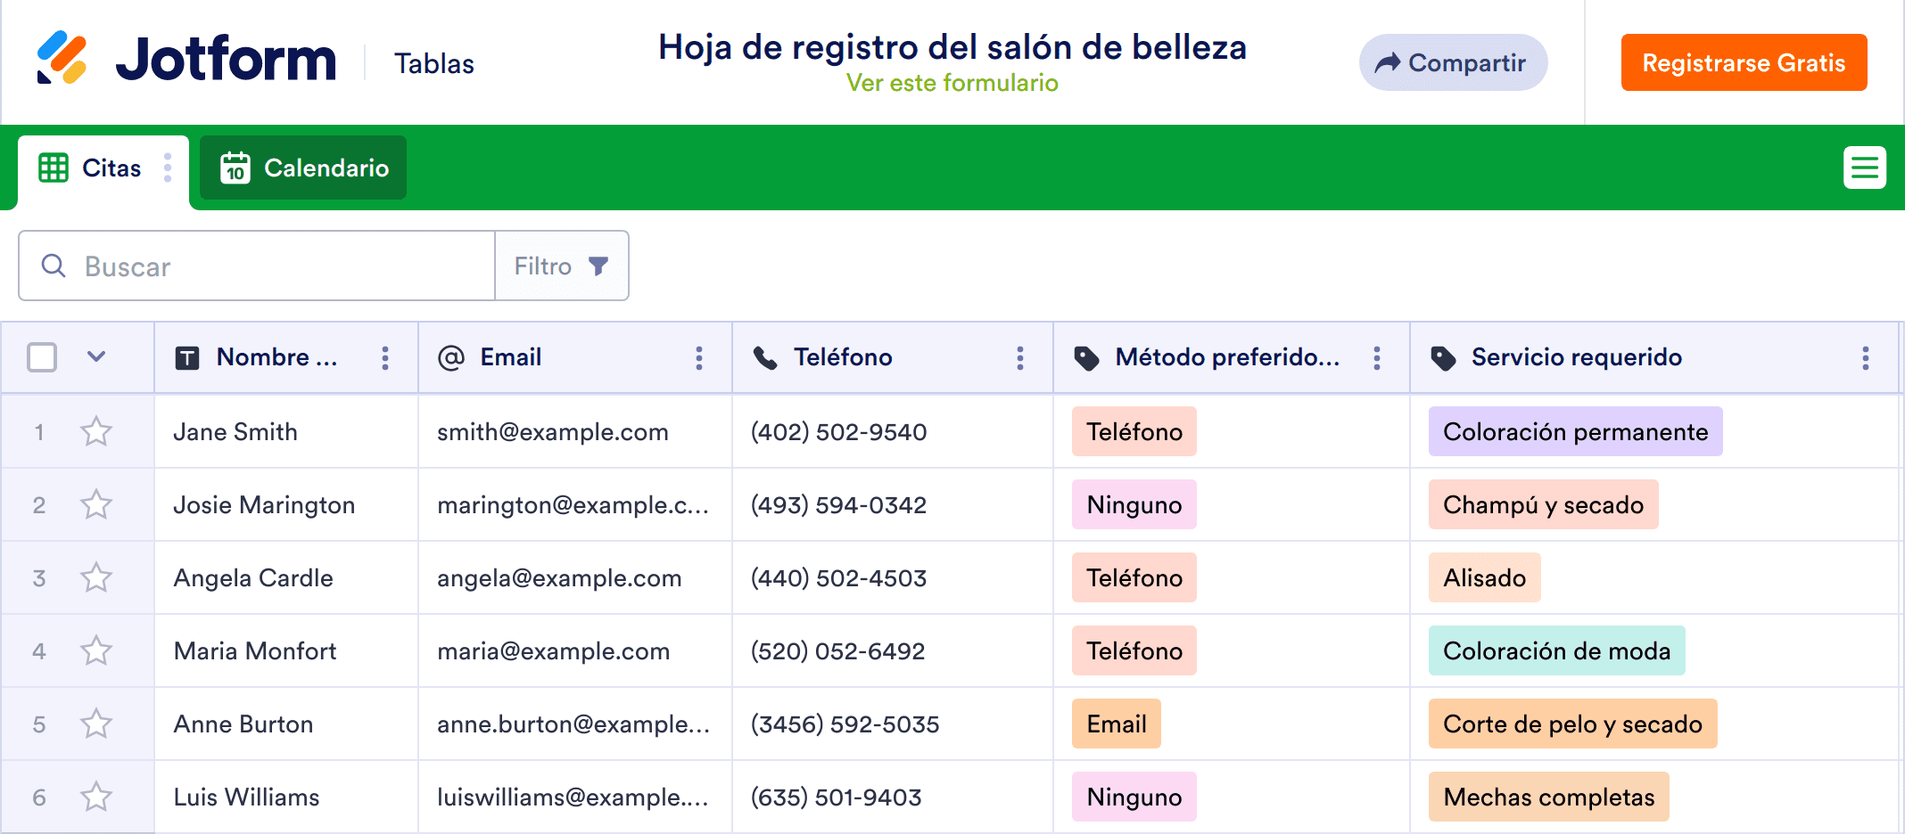Open Nombre column options menu
1905x834 pixels.
(x=385, y=358)
